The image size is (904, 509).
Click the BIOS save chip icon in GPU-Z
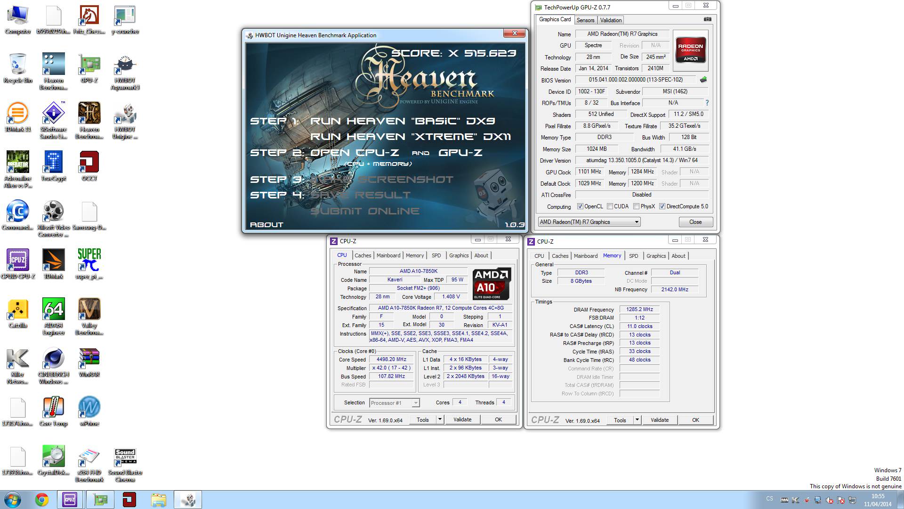(703, 80)
